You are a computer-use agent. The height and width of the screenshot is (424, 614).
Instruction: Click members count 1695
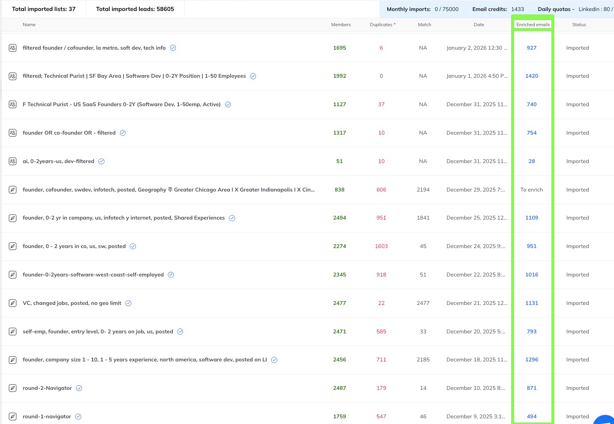[339, 48]
